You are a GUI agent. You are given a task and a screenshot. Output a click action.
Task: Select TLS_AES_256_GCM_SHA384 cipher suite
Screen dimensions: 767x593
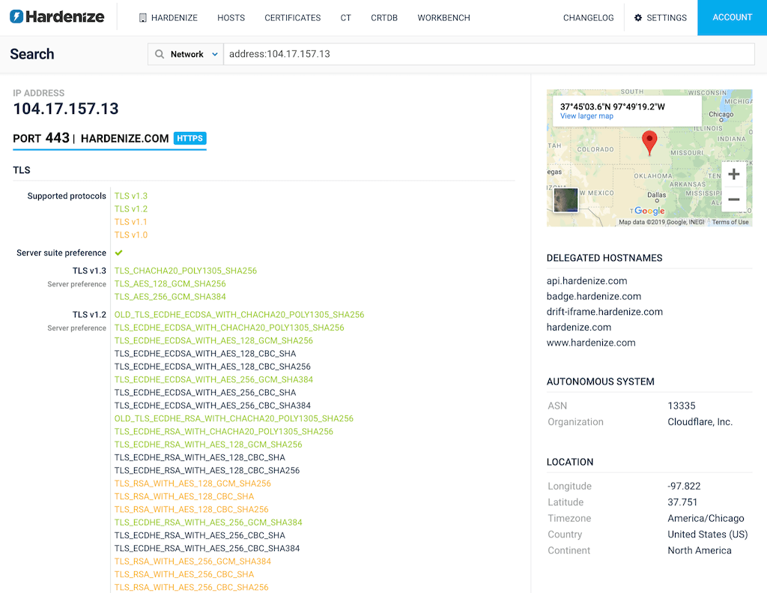pyautogui.click(x=170, y=297)
